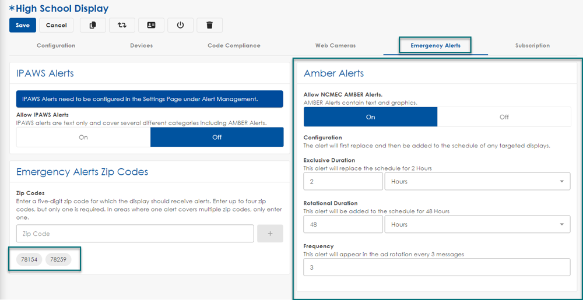Click the plus button to add zip code
The width and height of the screenshot is (583, 300).
tap(270, 234)
